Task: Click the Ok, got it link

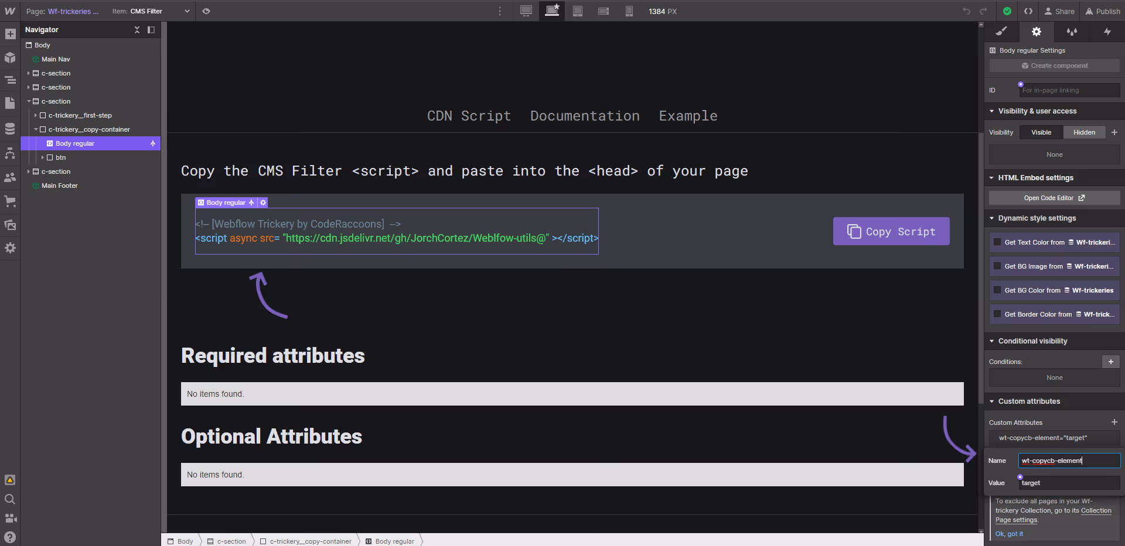Action: (x=1009, y=534)
